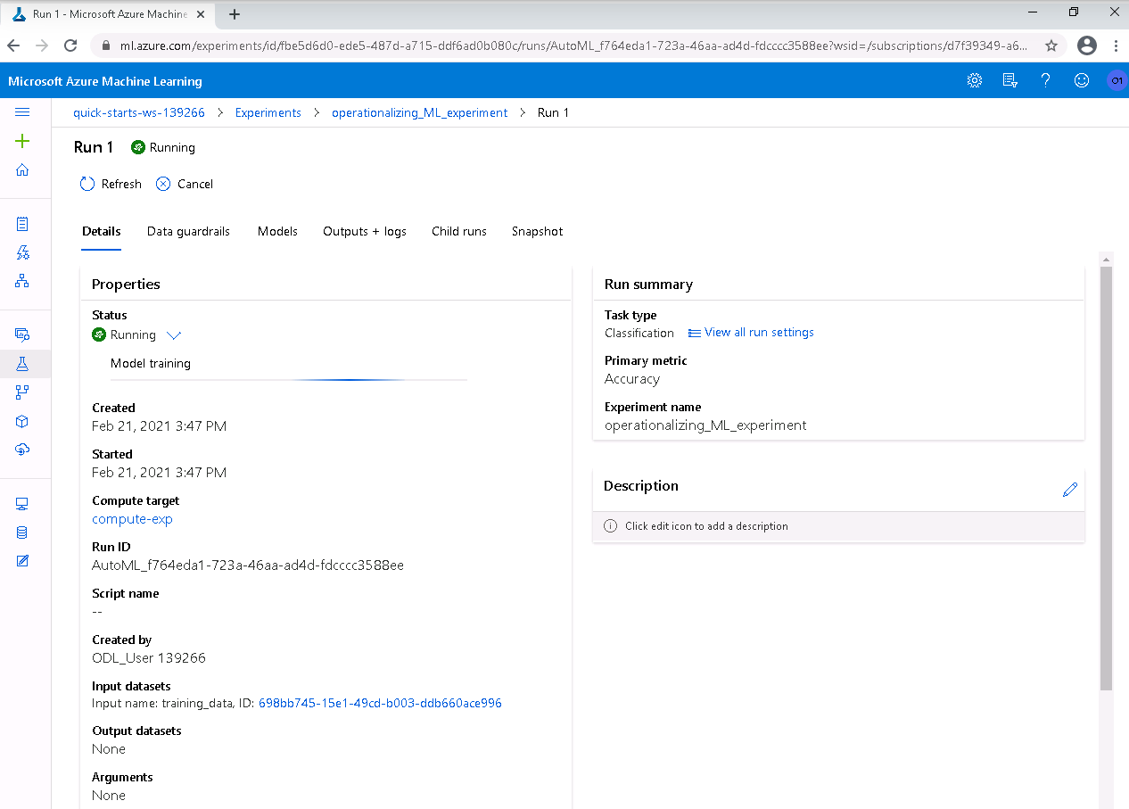Image resolution: width=1129 pixels, height=809 pixels.
Task: Click the Classification task type value
Action: pos(639,333)
